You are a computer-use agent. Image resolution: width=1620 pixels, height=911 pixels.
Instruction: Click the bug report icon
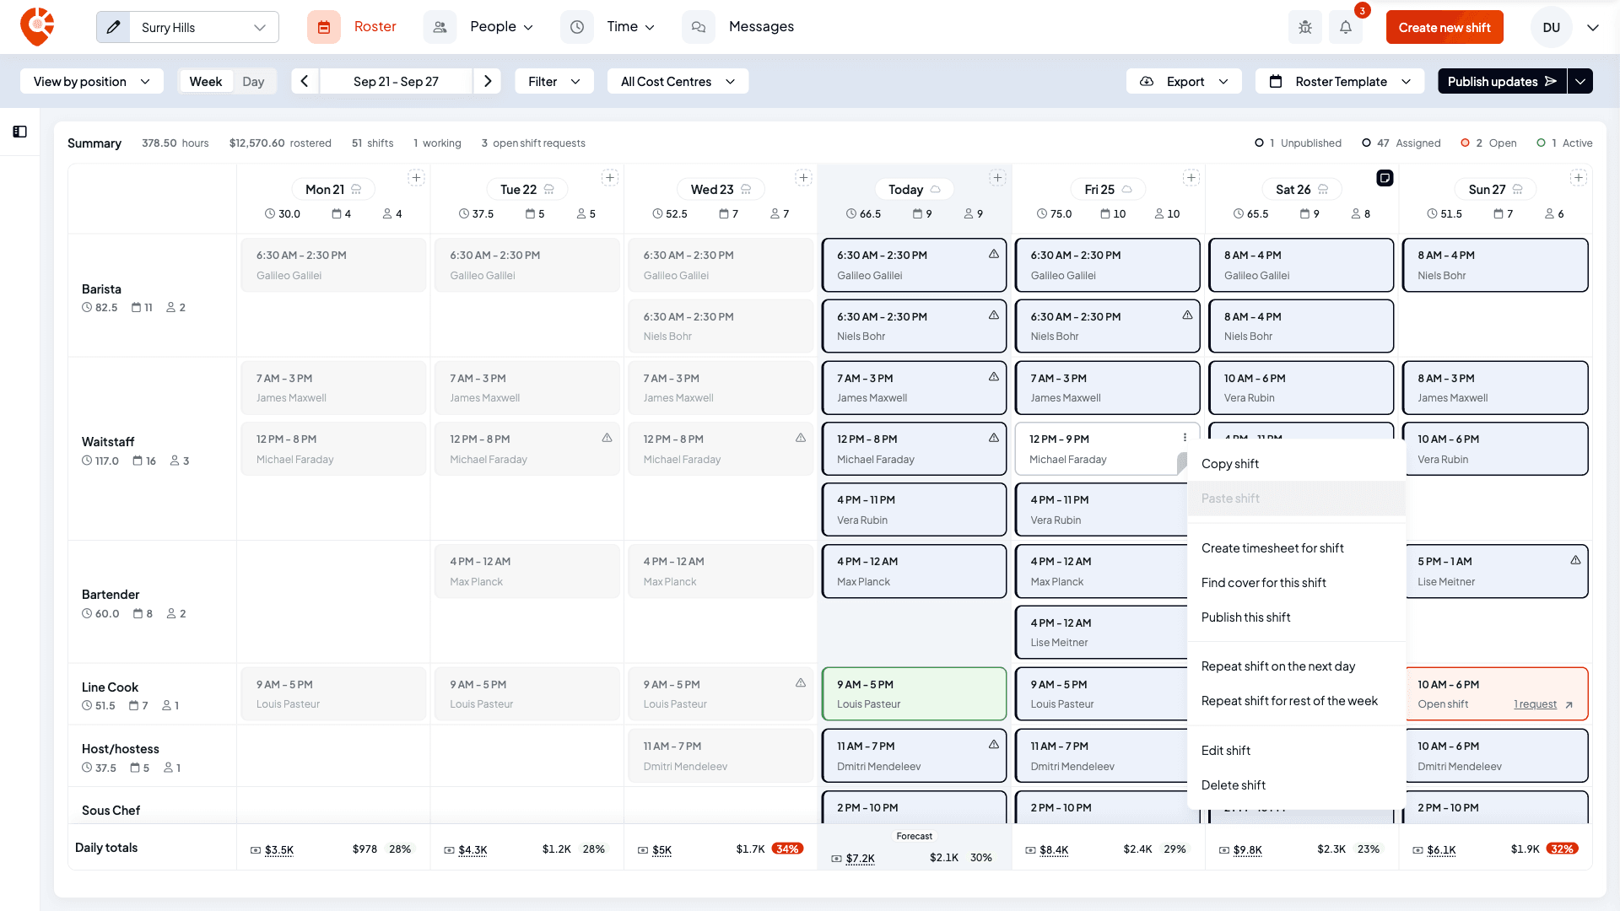1305,27
